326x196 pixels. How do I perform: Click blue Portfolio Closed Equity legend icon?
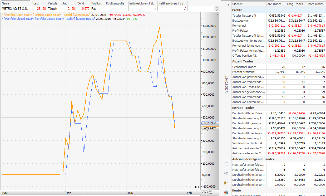(3, 19)
